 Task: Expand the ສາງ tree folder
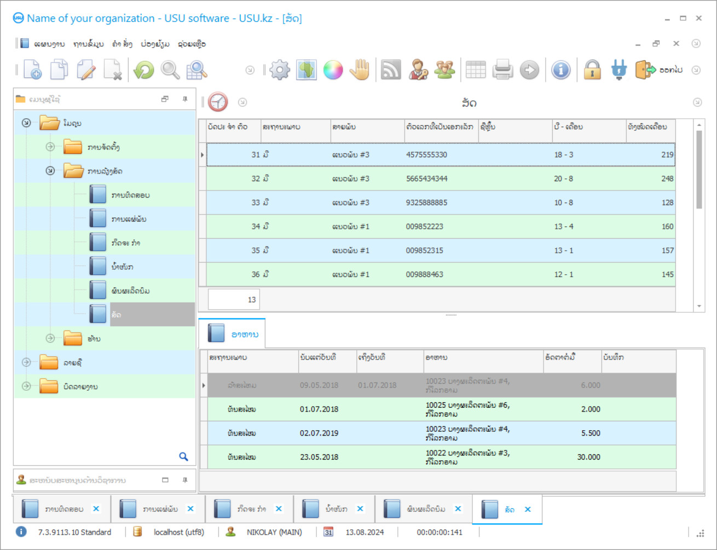pyautogui.click(x=50, y=338)
